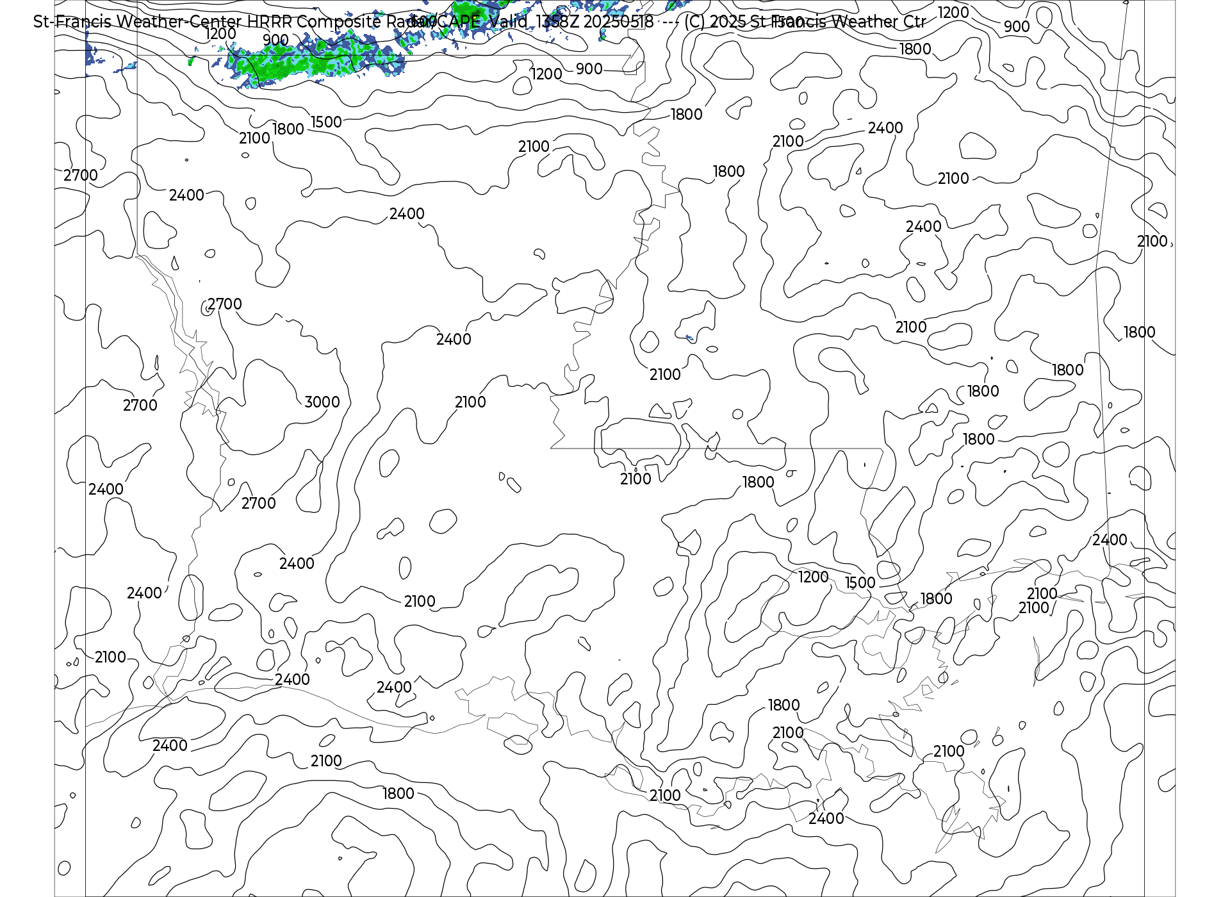The image size is (1230, 897).
Task: Click the 'CAPE' word in the header
Action: 457,22
